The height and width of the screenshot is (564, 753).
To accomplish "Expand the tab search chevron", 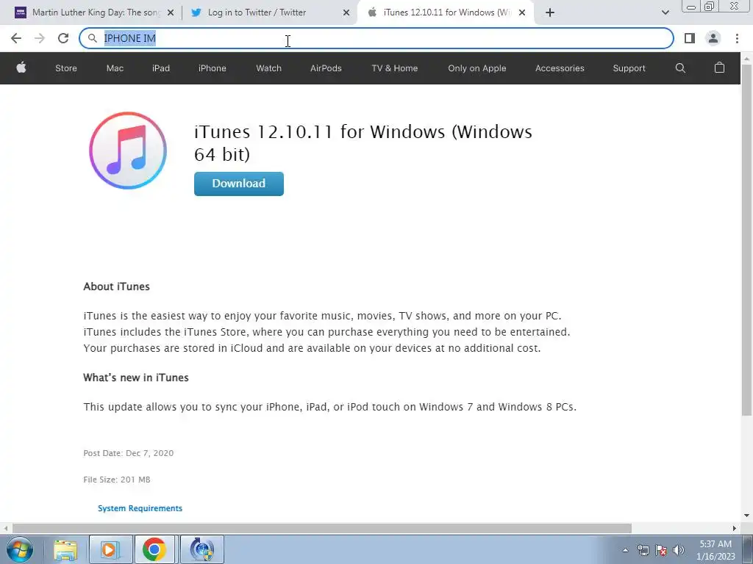I will (x=665, y=12).
